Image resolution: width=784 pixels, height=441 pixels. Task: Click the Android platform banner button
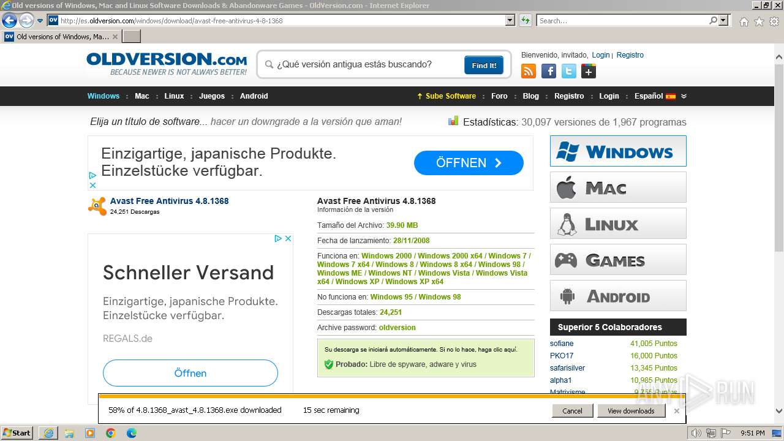(x=618, y=295)
